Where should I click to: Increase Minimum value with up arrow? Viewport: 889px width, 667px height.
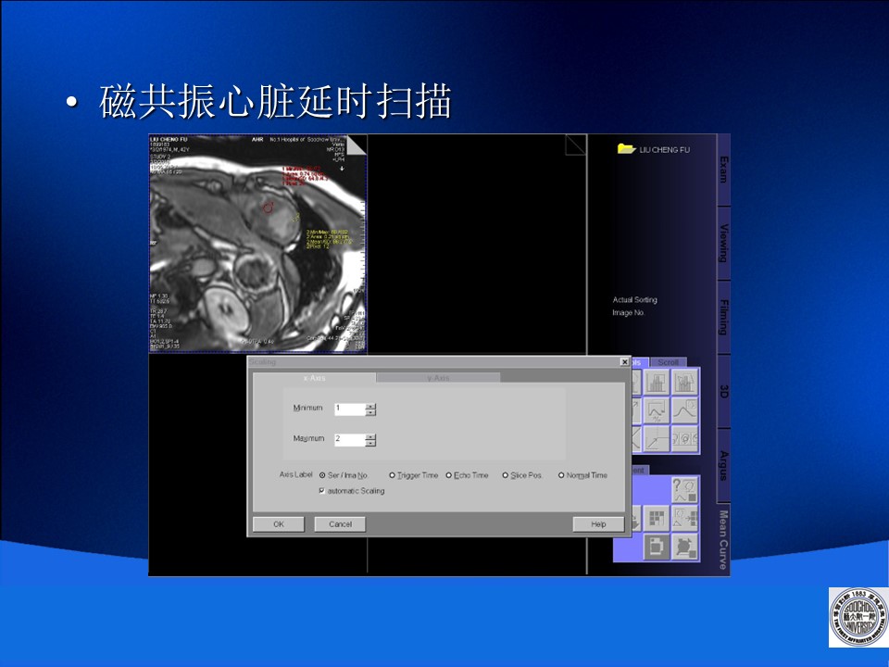click(x=370, y=406)
